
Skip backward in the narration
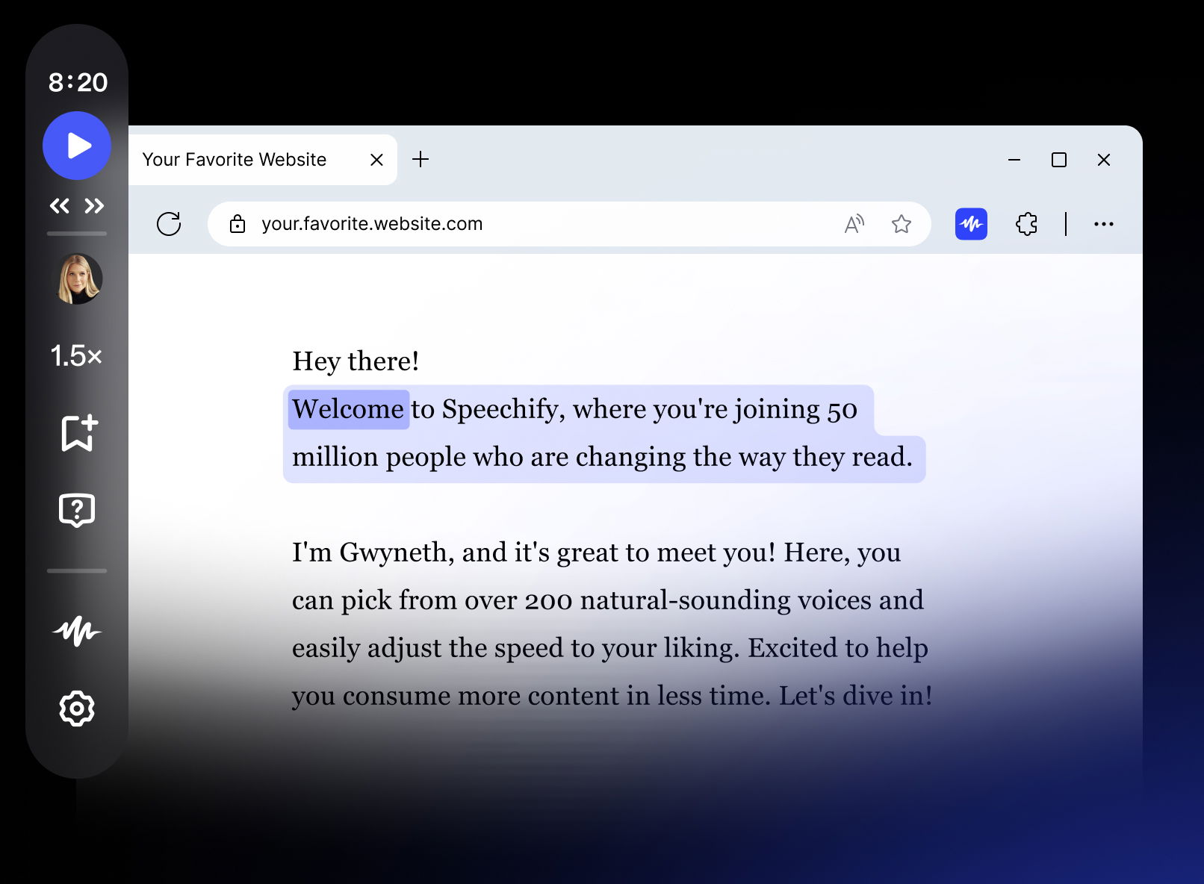coord(60,205)
